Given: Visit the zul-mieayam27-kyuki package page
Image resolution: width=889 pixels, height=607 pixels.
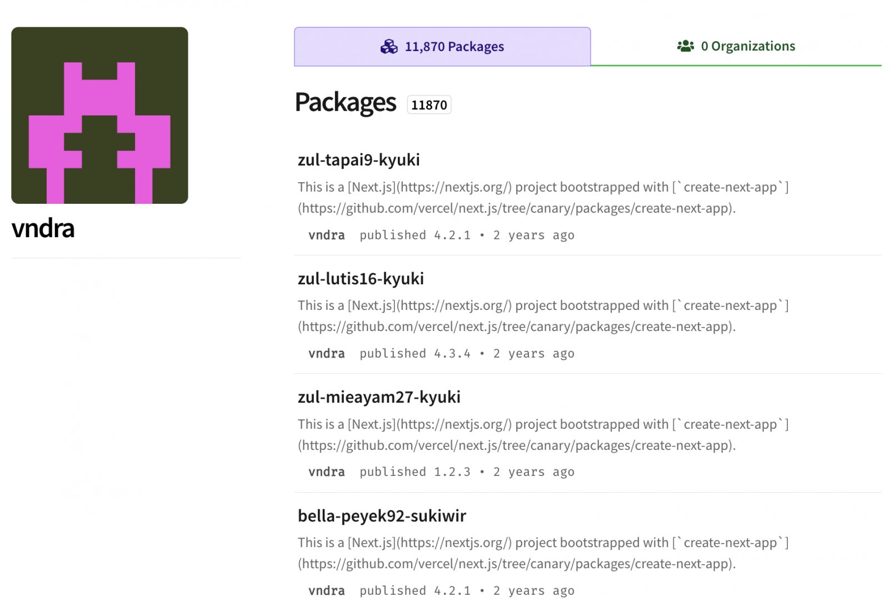Looking at the screenshot, I should click(379, 397).
